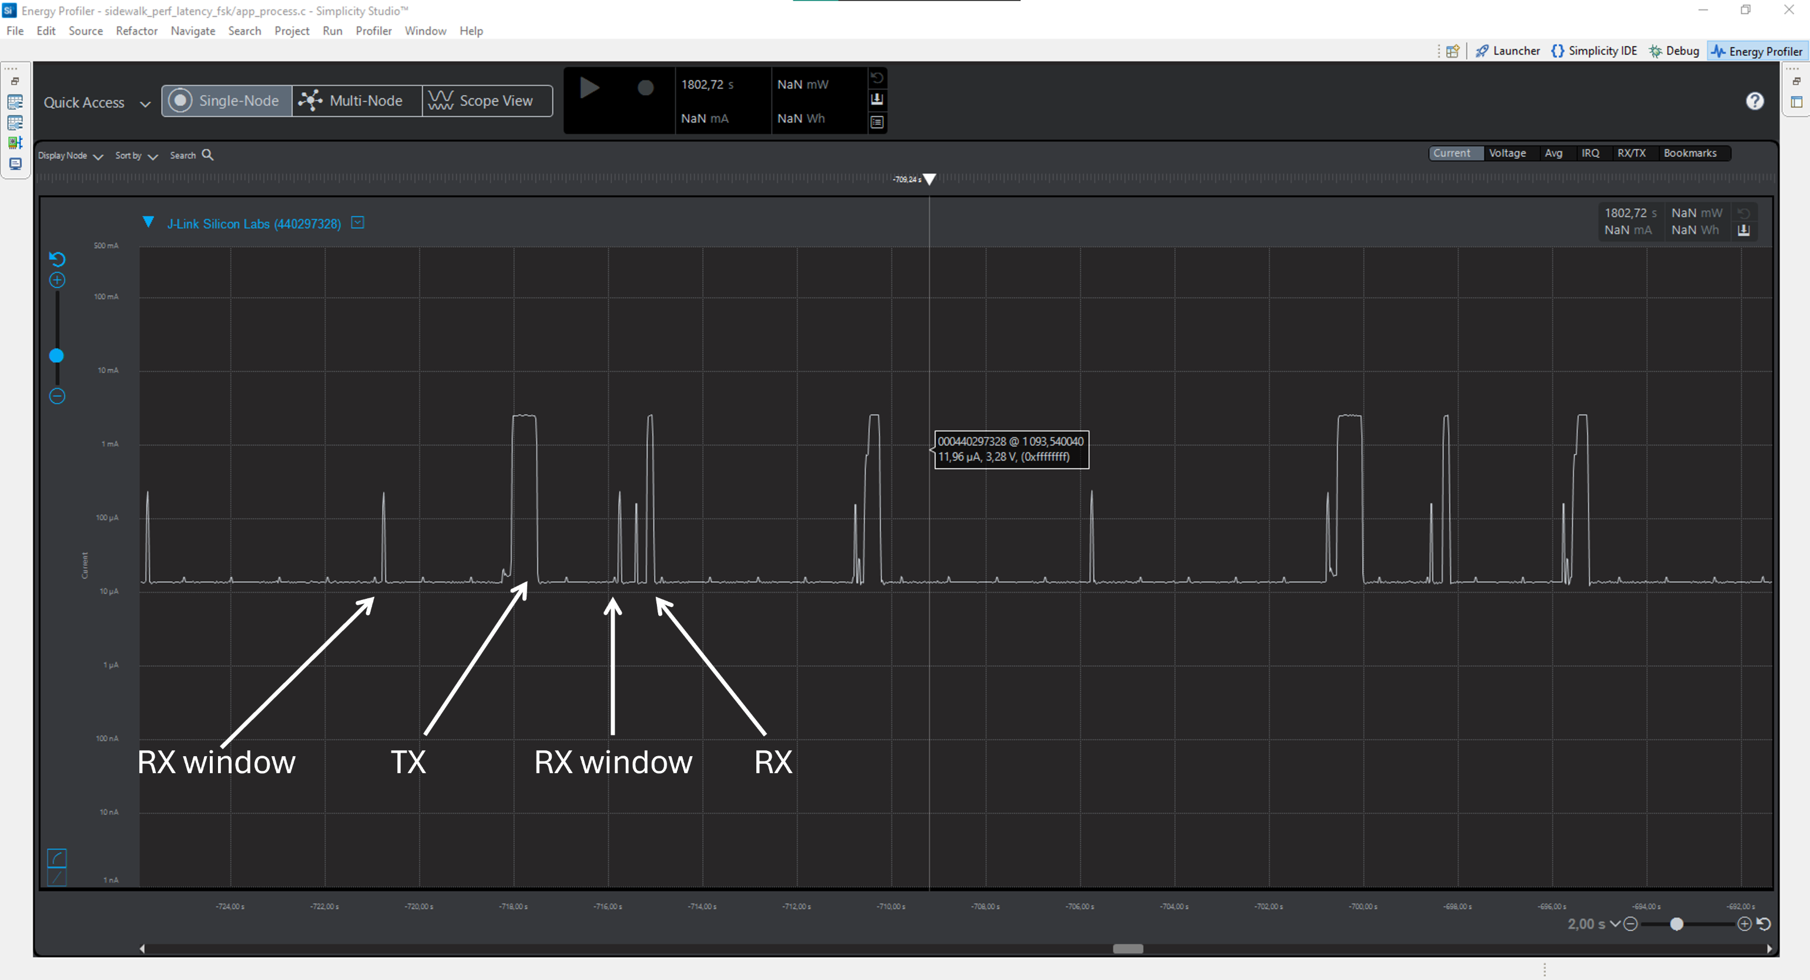Start a capture with the play icon

(590, 88)
